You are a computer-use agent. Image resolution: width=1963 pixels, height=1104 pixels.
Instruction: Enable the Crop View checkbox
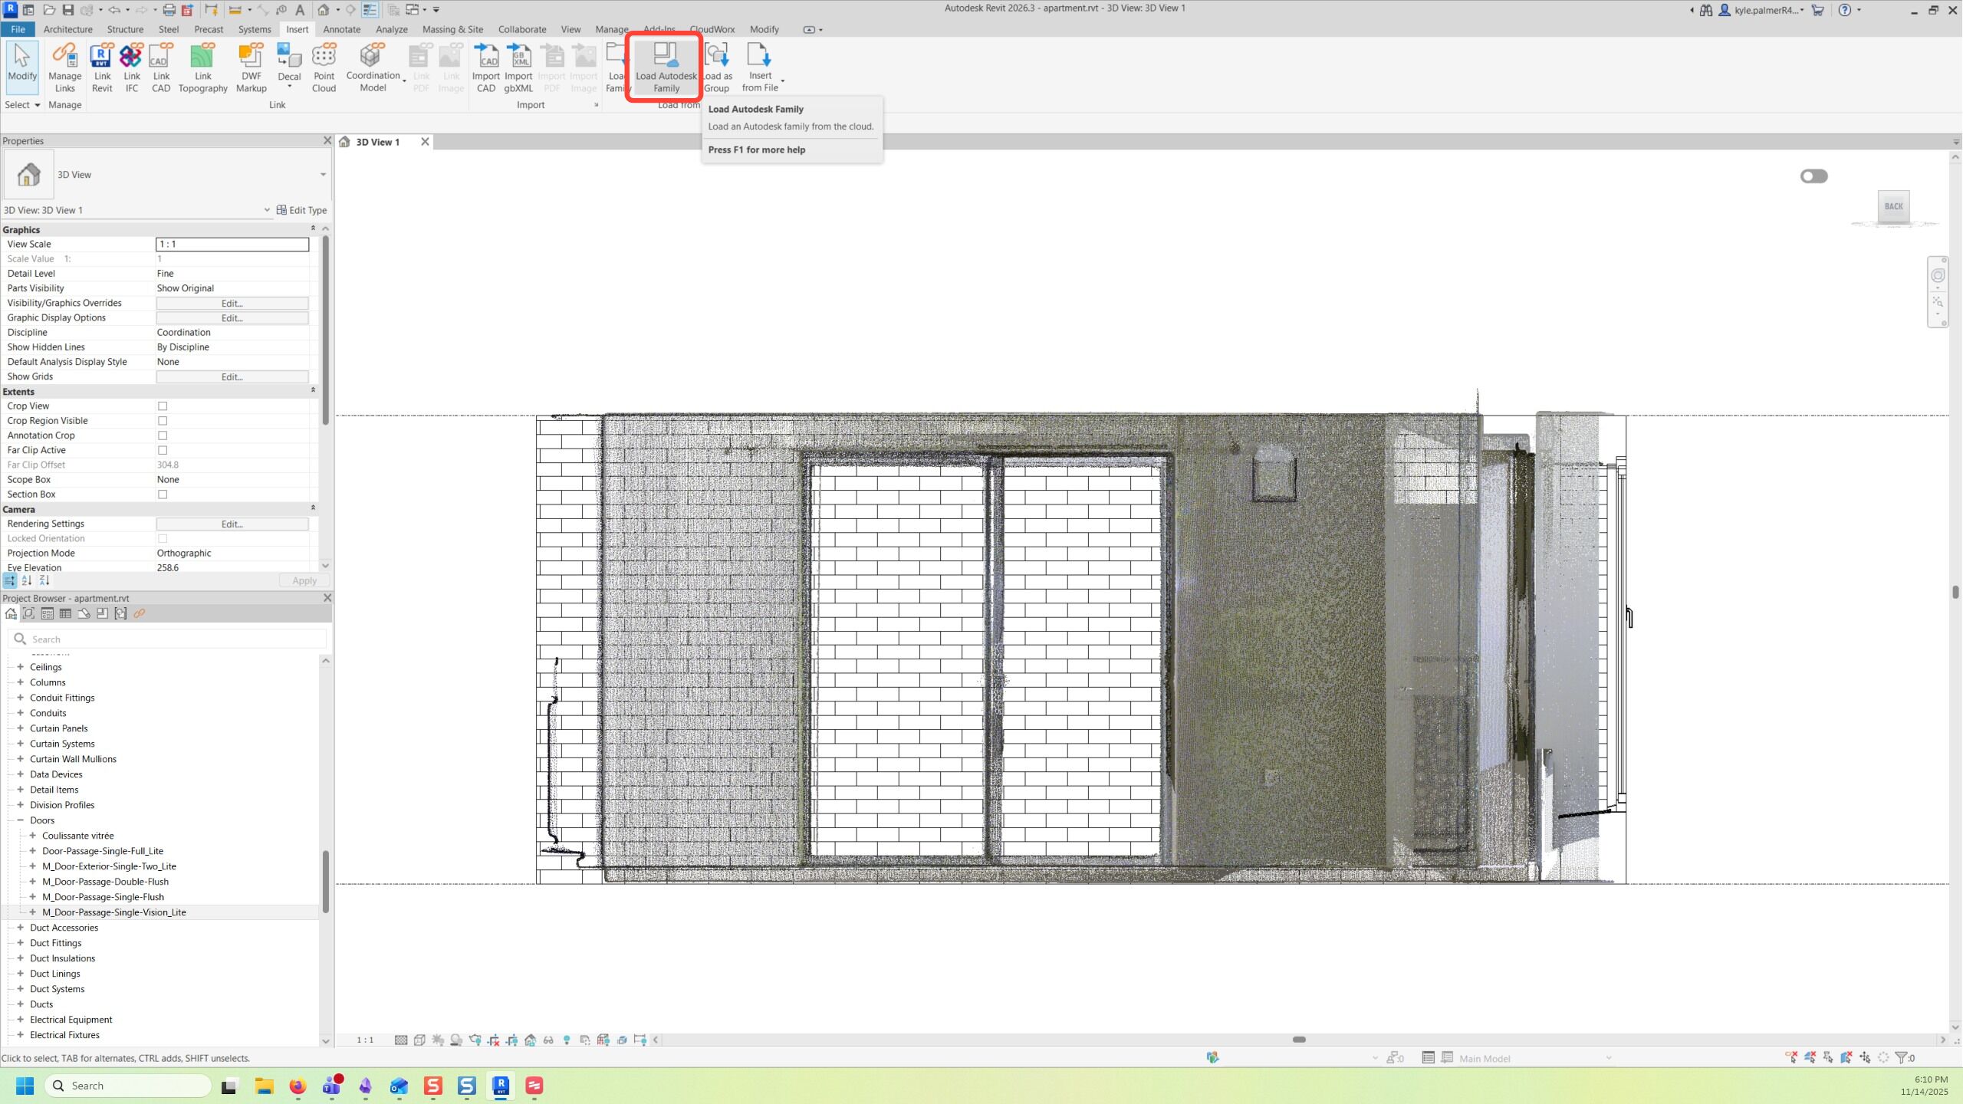point(163,406)
